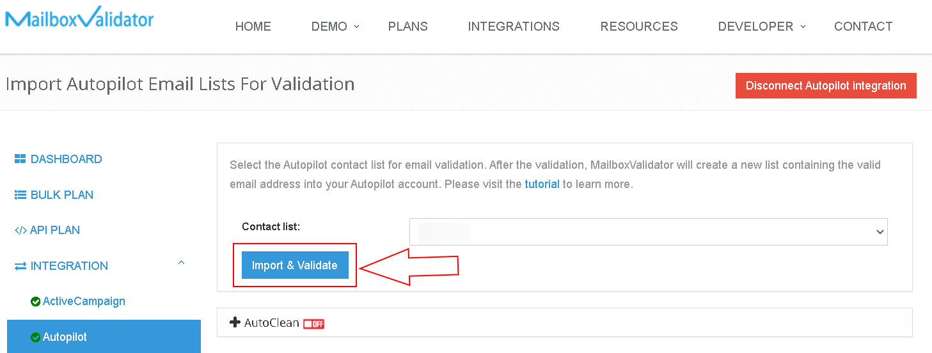Click the Dashboard grid icon
The width and height of the screenshot is (932, 353).
click(x=20, y=159)
